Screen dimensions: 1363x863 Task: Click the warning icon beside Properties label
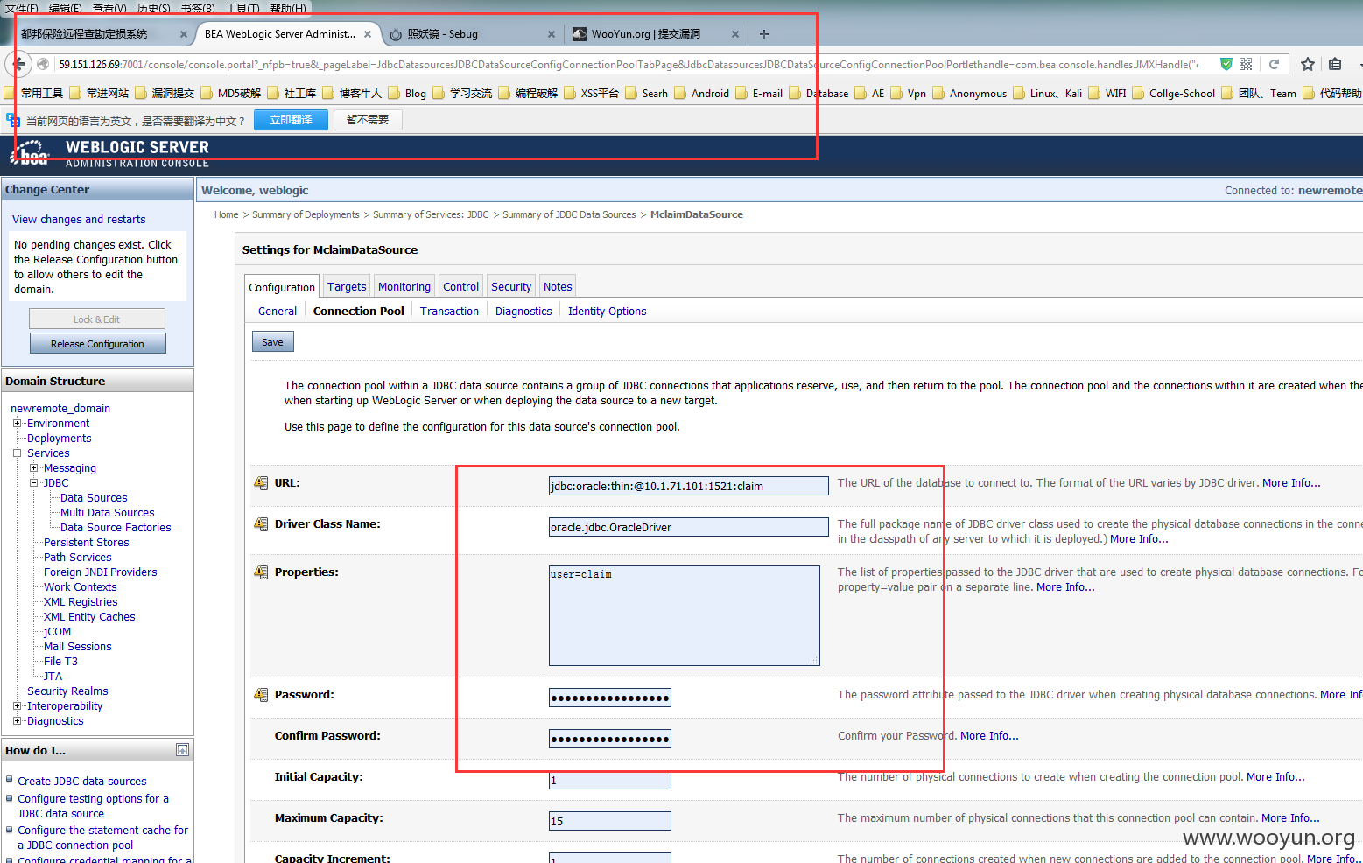[x=261, y=572]
